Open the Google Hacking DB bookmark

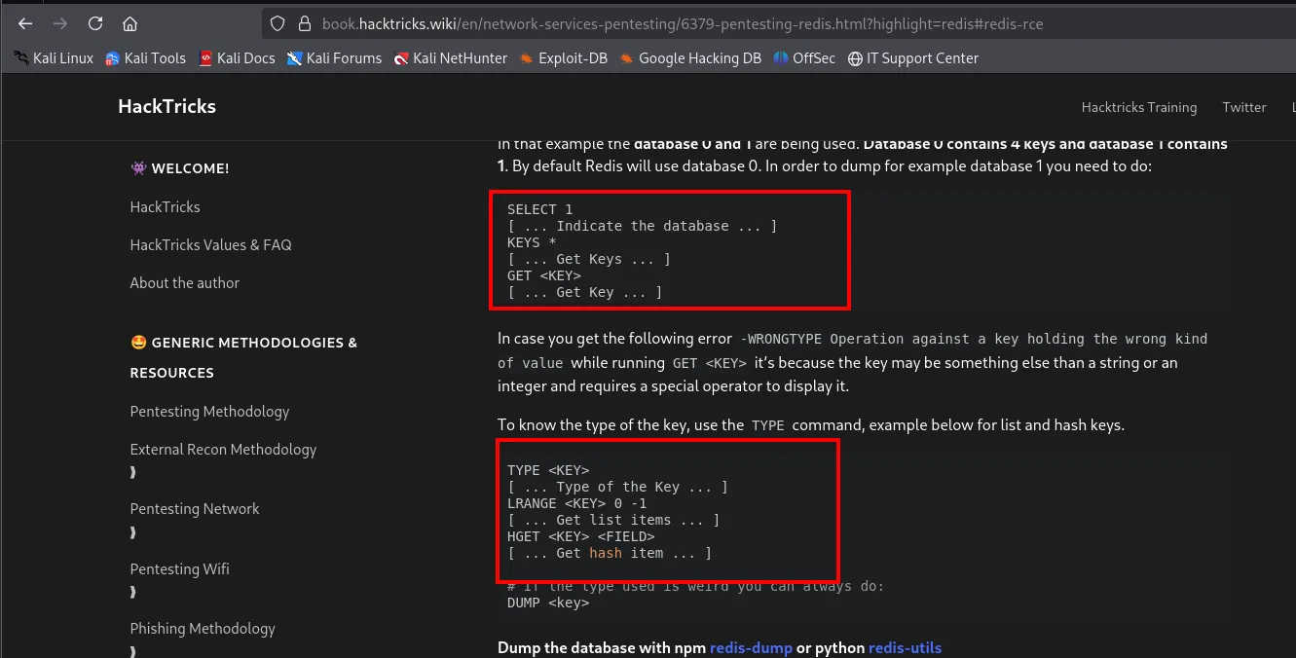pos(690,58)
